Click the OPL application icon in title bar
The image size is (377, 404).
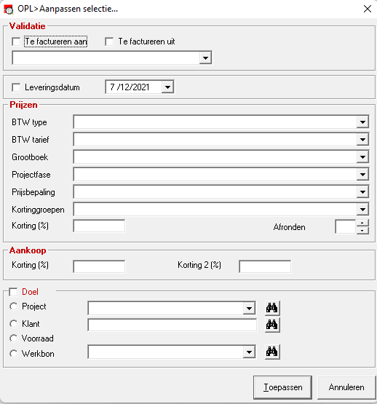point(9,9)
